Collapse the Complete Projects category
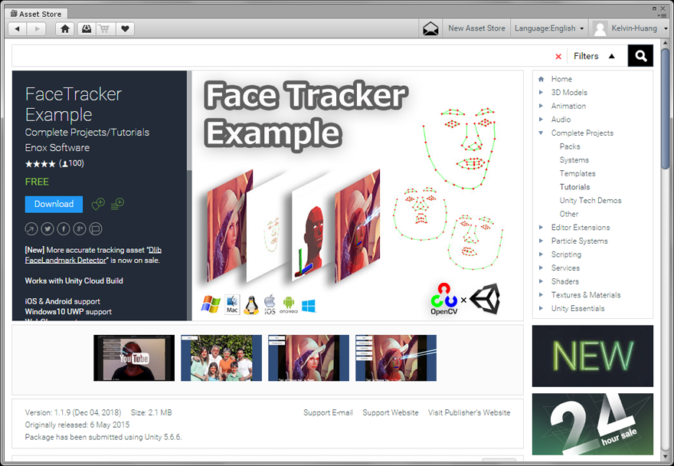Screen dimensions: 674x466 (541, 133)
